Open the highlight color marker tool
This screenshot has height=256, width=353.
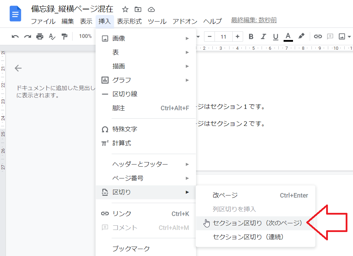301,36
